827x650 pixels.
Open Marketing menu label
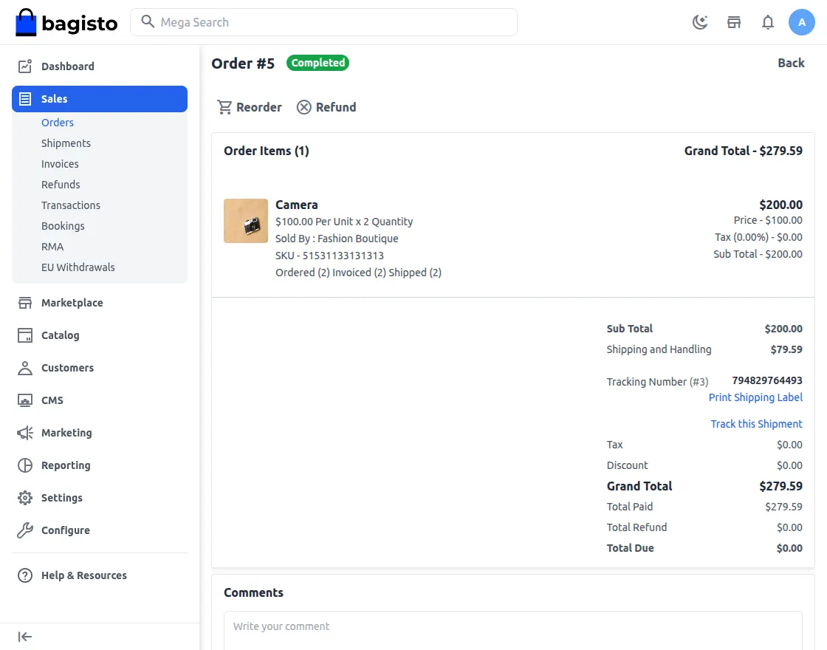[x=66, y=433]
